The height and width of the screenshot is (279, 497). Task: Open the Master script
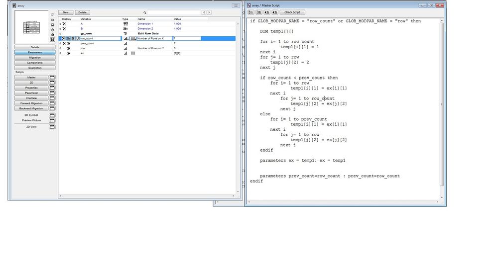[31, 77]
